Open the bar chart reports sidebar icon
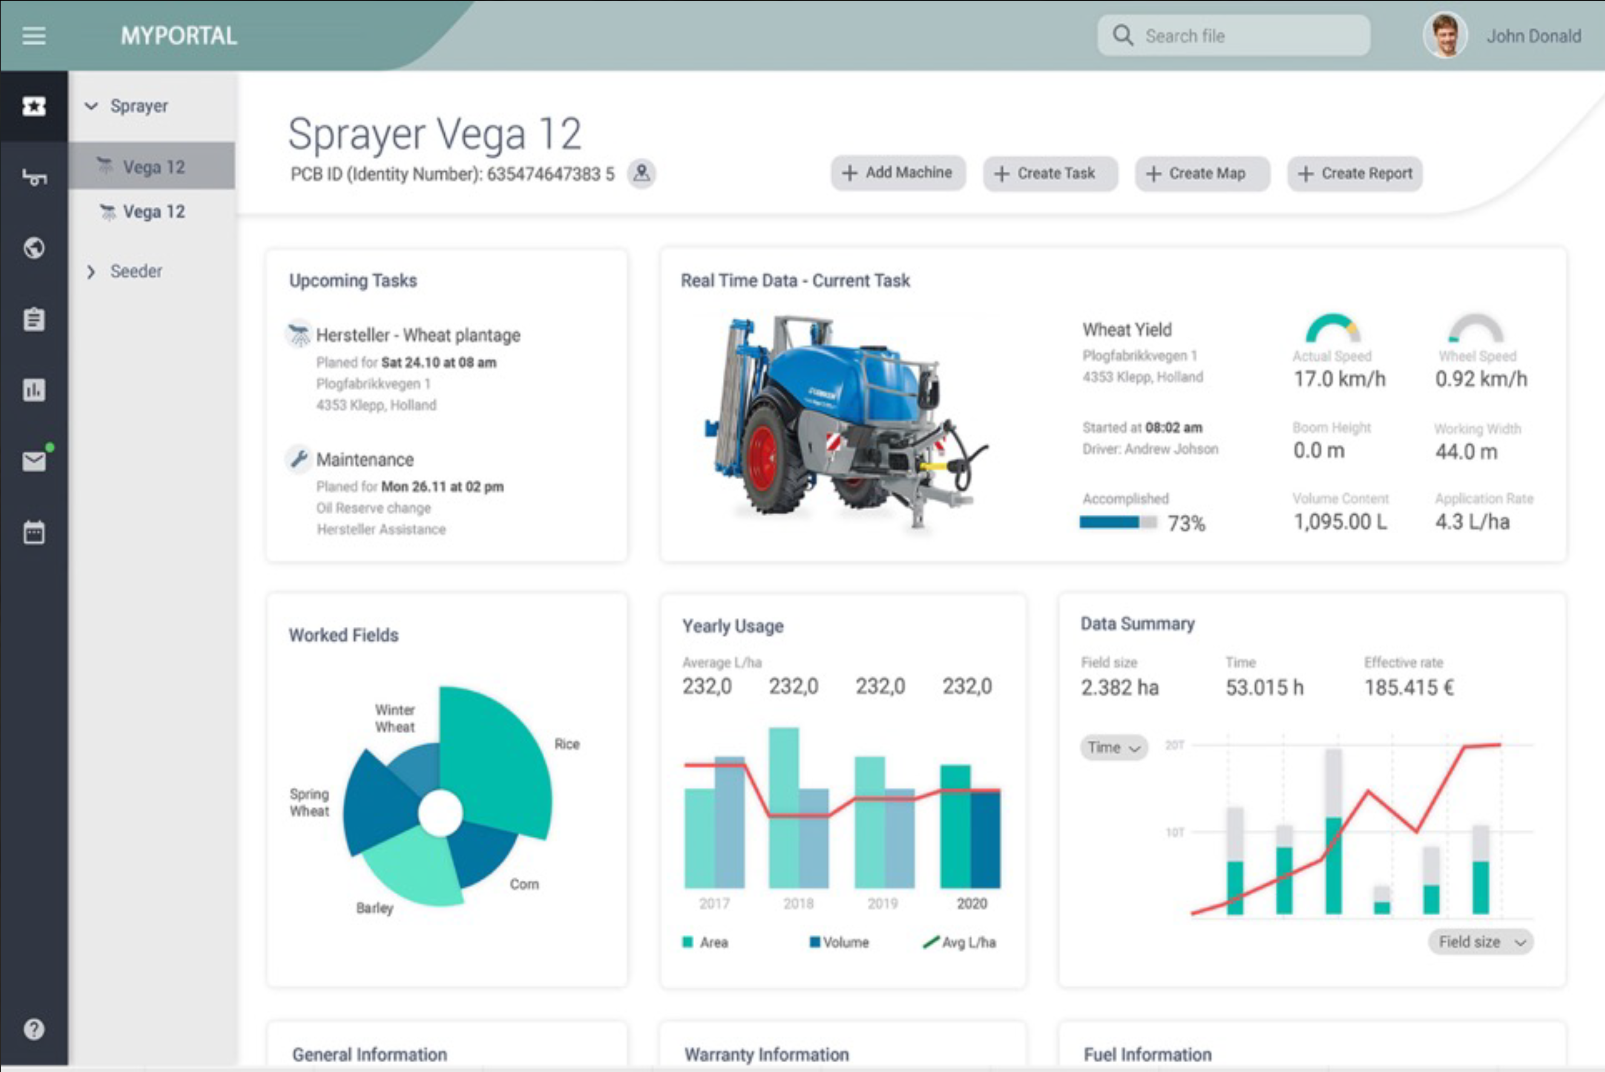 click(x=34, y=390)
